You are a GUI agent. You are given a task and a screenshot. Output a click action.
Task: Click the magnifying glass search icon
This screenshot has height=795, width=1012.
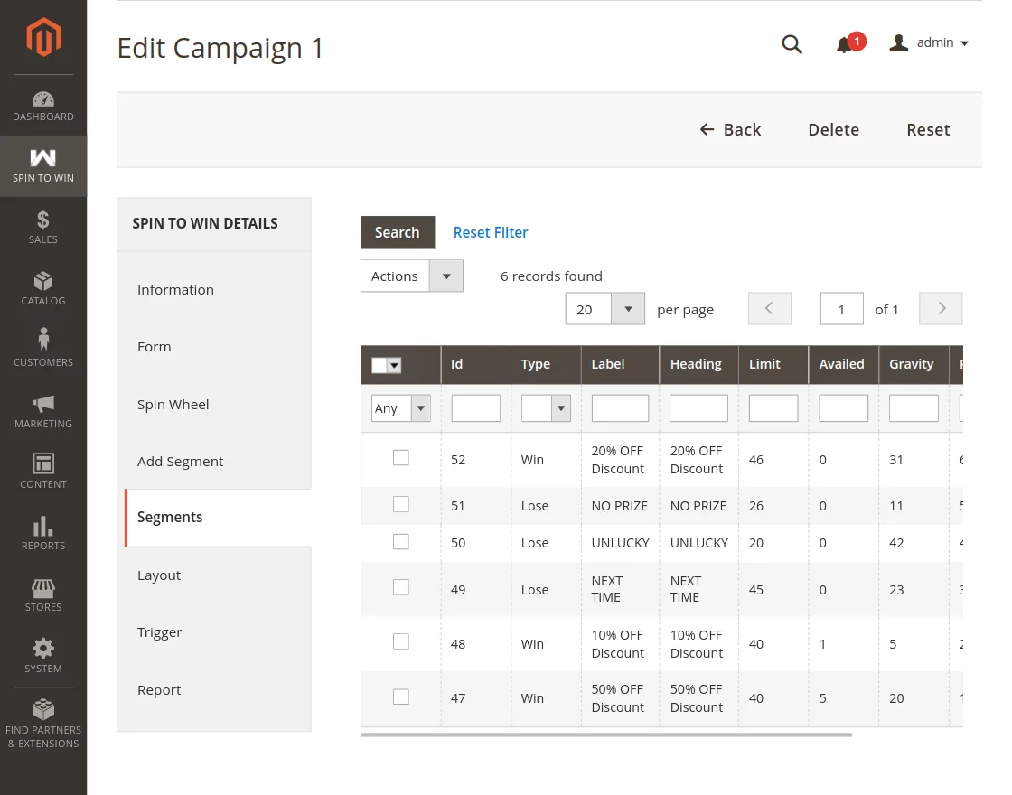pyautogui.click(x=792, y=44)
